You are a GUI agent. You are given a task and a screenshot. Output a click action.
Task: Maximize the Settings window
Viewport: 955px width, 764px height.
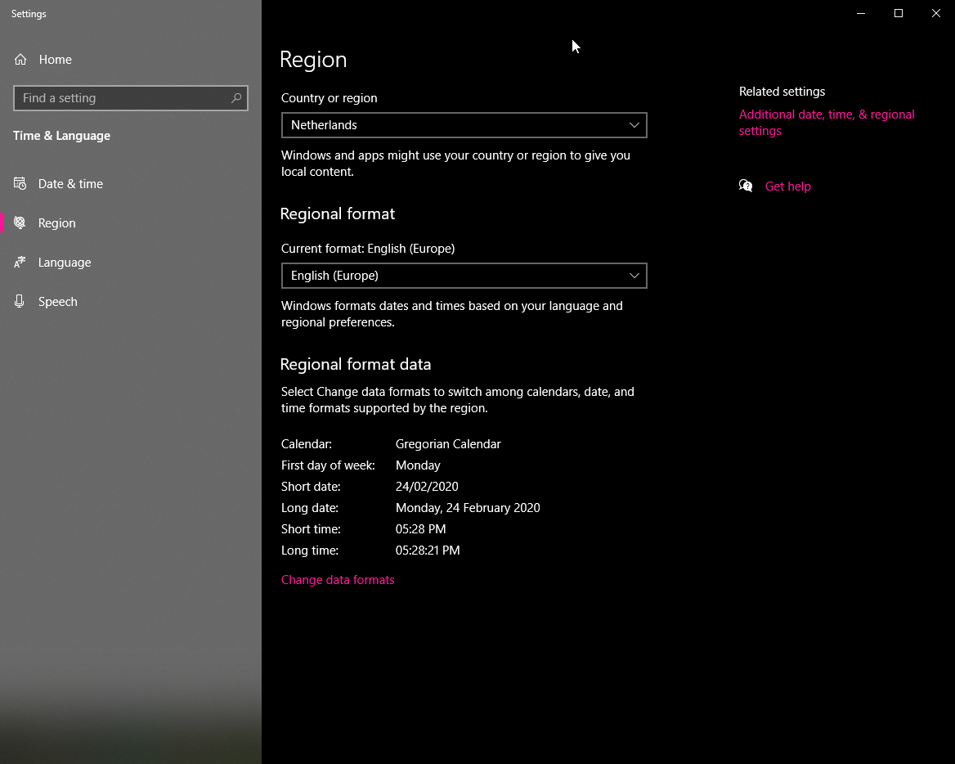point(899,13)
